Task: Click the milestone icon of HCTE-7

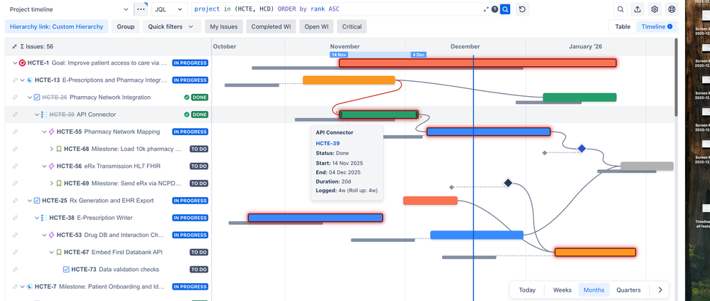Action: click(x=29, y=287)
